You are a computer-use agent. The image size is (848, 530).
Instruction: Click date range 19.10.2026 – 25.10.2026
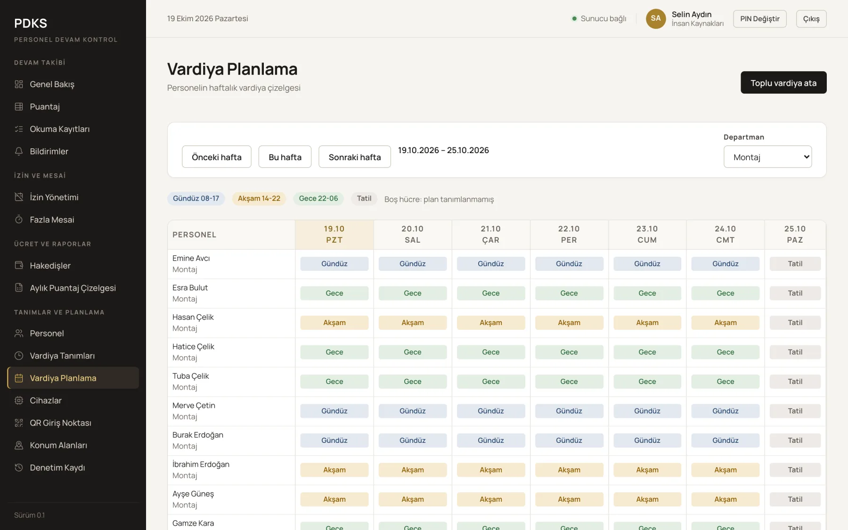coord(443,150)
